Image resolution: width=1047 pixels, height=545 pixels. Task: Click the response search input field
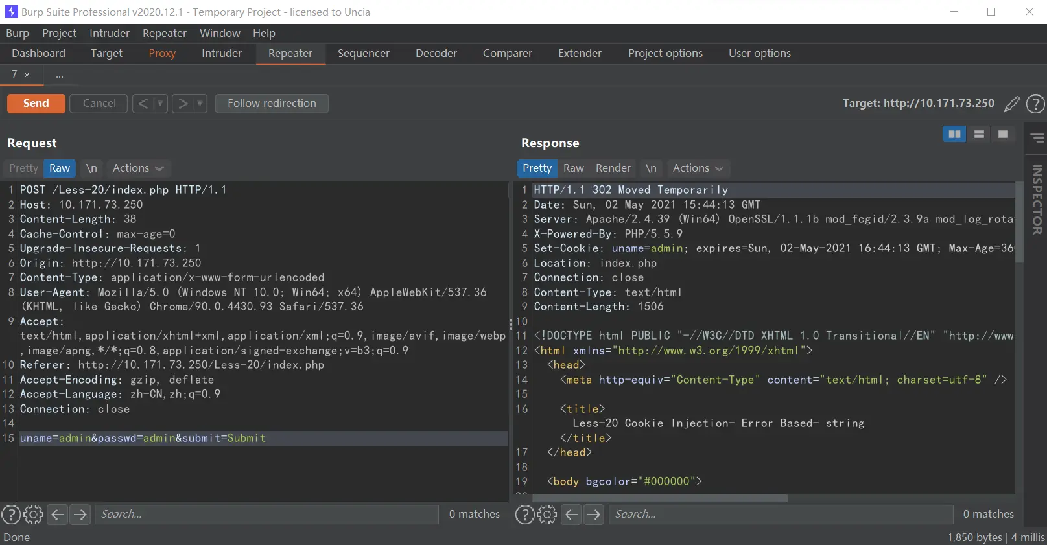781,515
